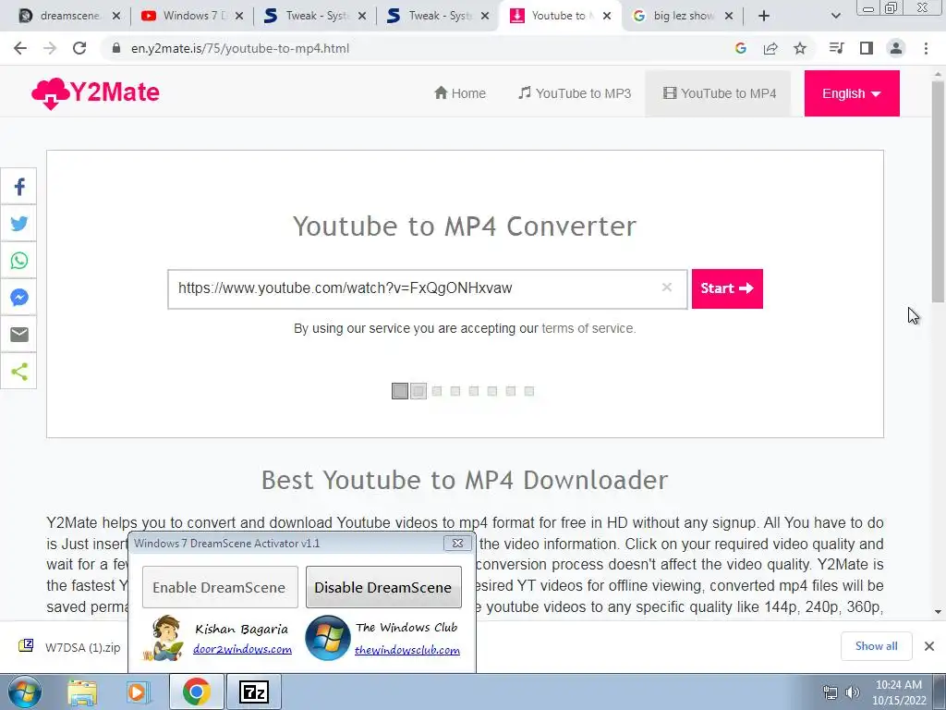Share by email sidebar icon
This screenshot has height=710, width=946.
[18, 334]
